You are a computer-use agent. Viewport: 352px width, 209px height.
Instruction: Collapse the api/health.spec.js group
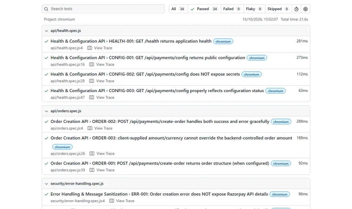coord(46,31)
